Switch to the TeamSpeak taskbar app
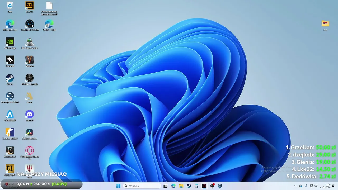Viewport: 338px width, 190px height. (x=220, y=186)
